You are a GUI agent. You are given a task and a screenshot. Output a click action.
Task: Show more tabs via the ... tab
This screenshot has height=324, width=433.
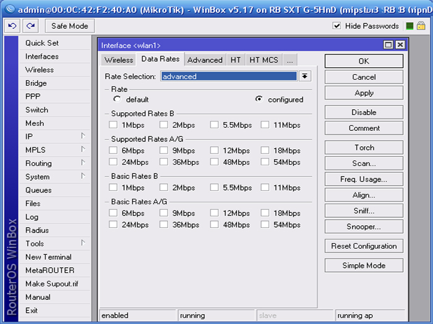[x=289, y=60]
